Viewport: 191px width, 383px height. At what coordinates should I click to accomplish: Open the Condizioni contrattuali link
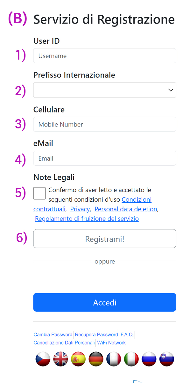[x=92, y=204]
